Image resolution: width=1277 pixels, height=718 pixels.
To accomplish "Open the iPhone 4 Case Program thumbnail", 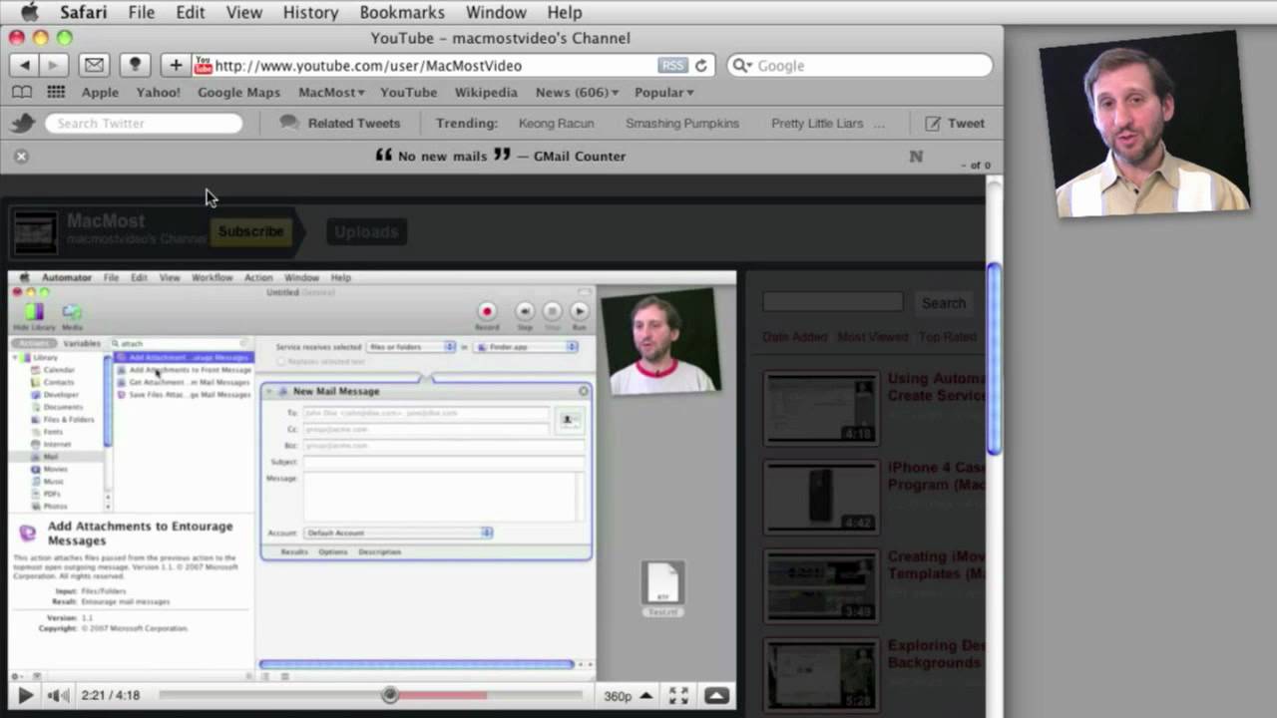I will (x=821, y=498).
